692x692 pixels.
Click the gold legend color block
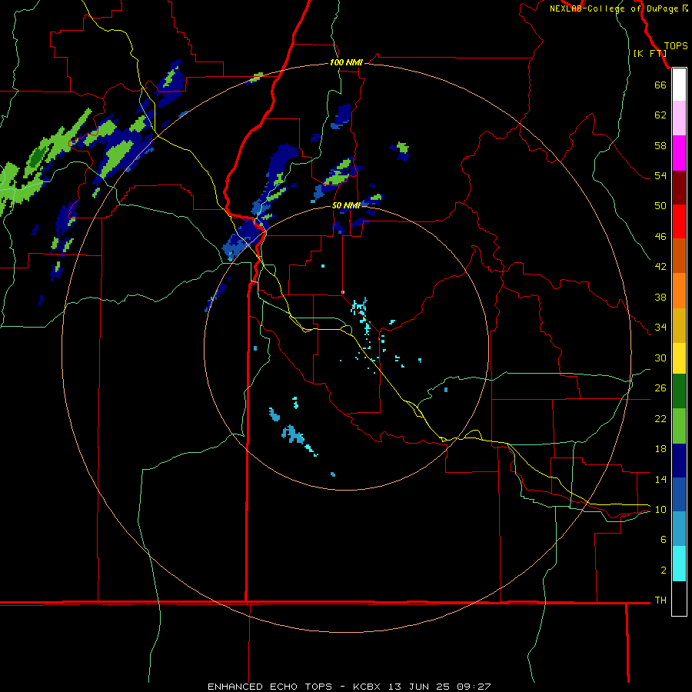point(679,325)
